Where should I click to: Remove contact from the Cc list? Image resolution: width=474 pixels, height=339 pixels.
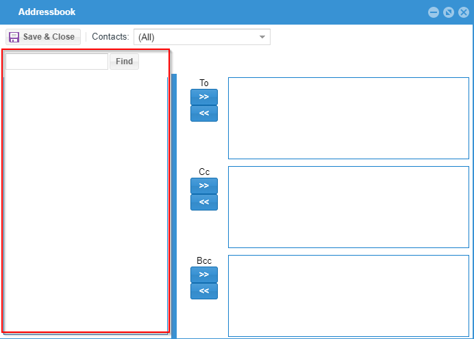coord(204,202)
